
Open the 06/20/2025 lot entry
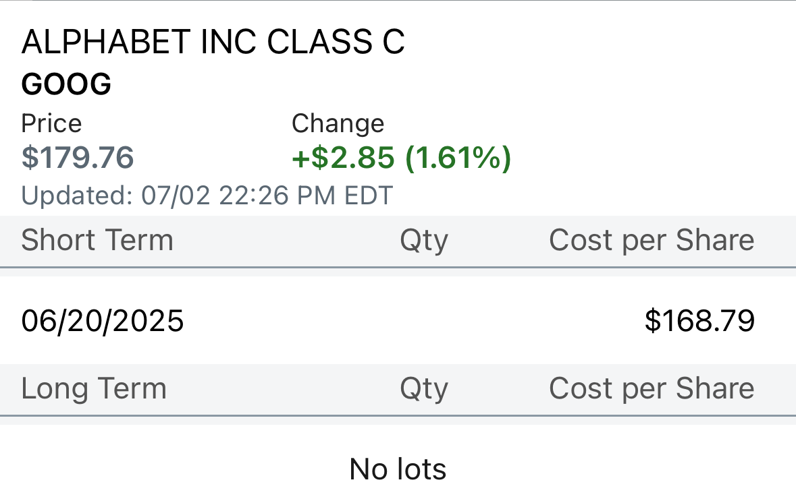tap(103, 321)
